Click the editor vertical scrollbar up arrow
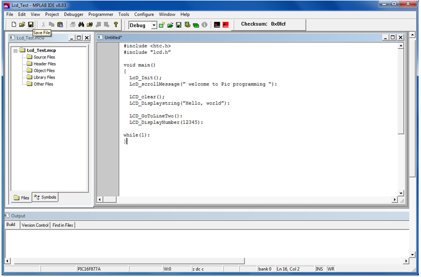 401,46
